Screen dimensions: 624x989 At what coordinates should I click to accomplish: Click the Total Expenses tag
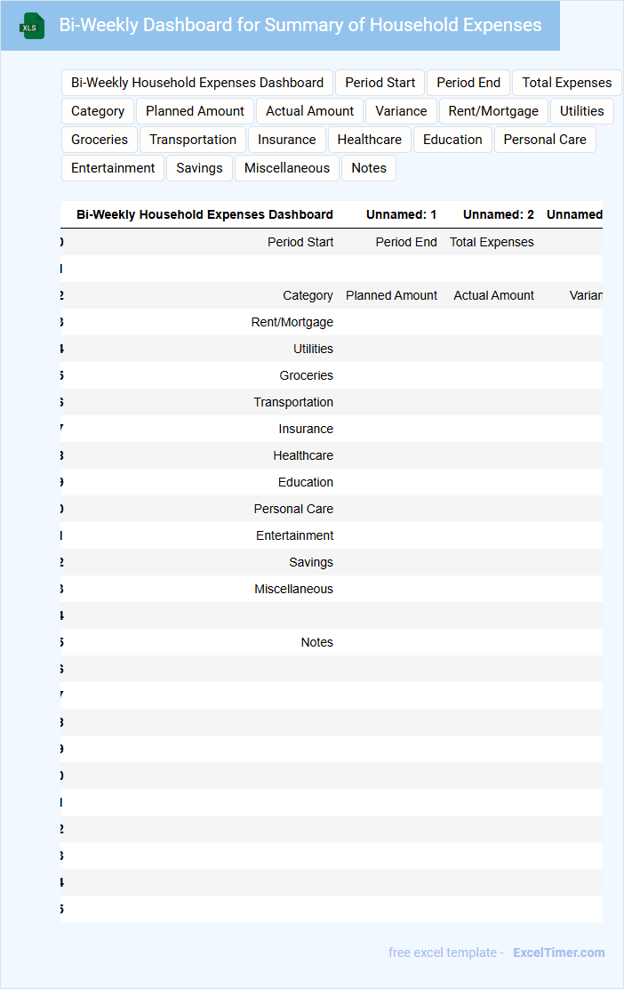pos(566,83)
